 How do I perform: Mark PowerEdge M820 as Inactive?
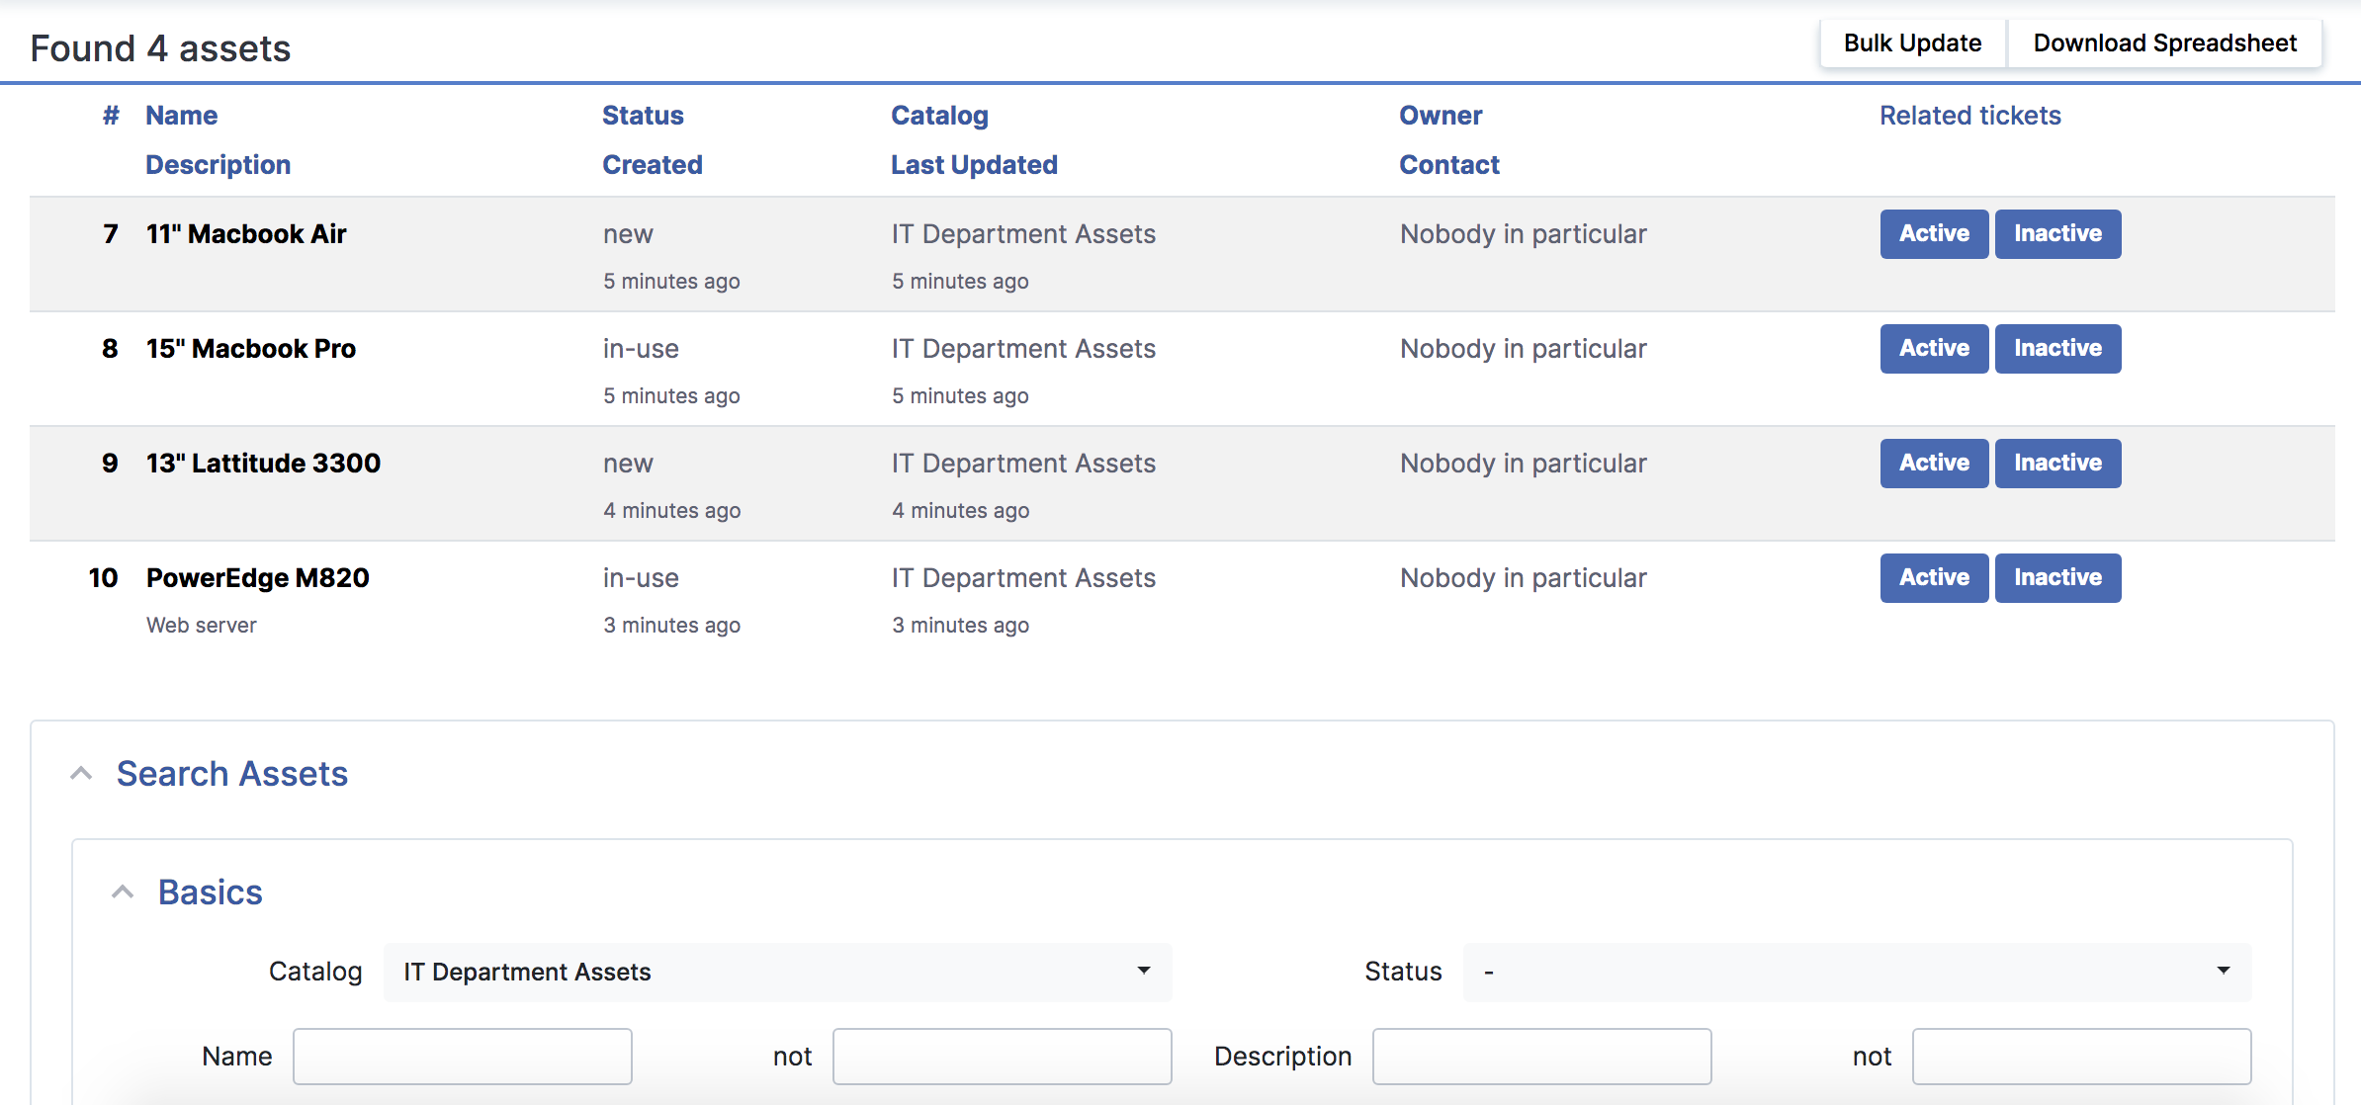[x=2057, y=577]
